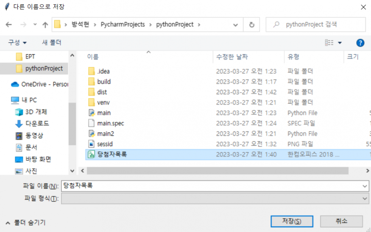Open the blue help icon
This screenshot has height=232, width=371.
360,43
